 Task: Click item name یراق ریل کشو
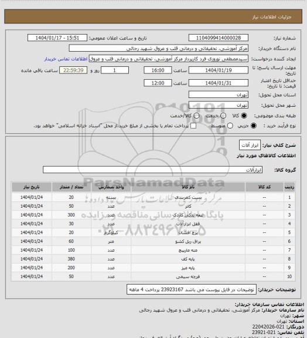[188, 241]
